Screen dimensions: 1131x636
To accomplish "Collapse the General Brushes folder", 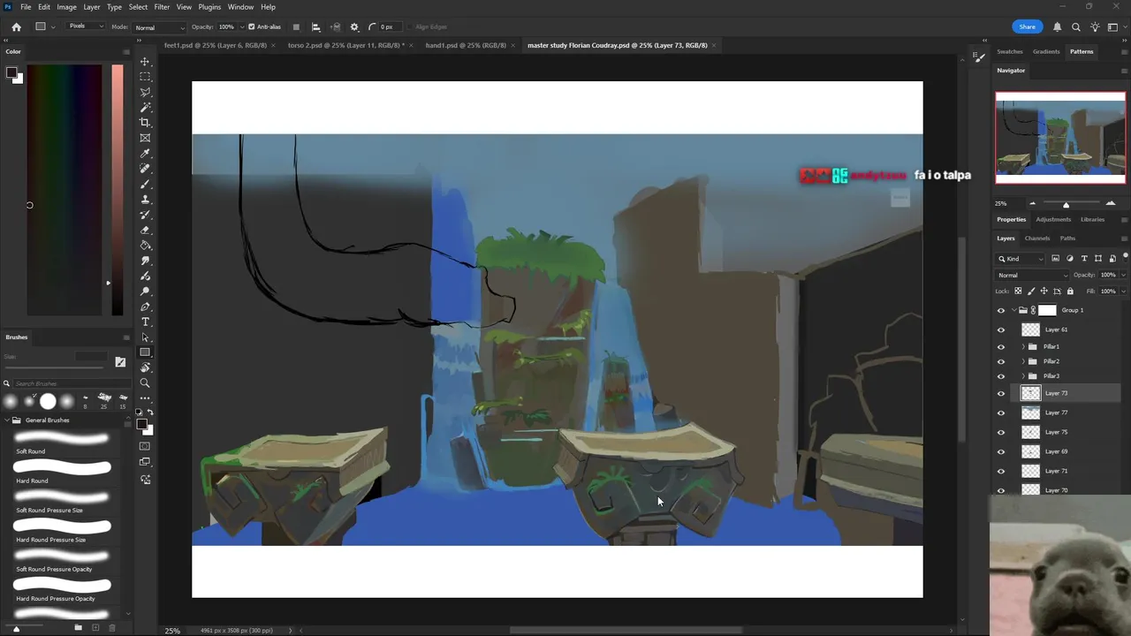I will click(x=6, y=420).
